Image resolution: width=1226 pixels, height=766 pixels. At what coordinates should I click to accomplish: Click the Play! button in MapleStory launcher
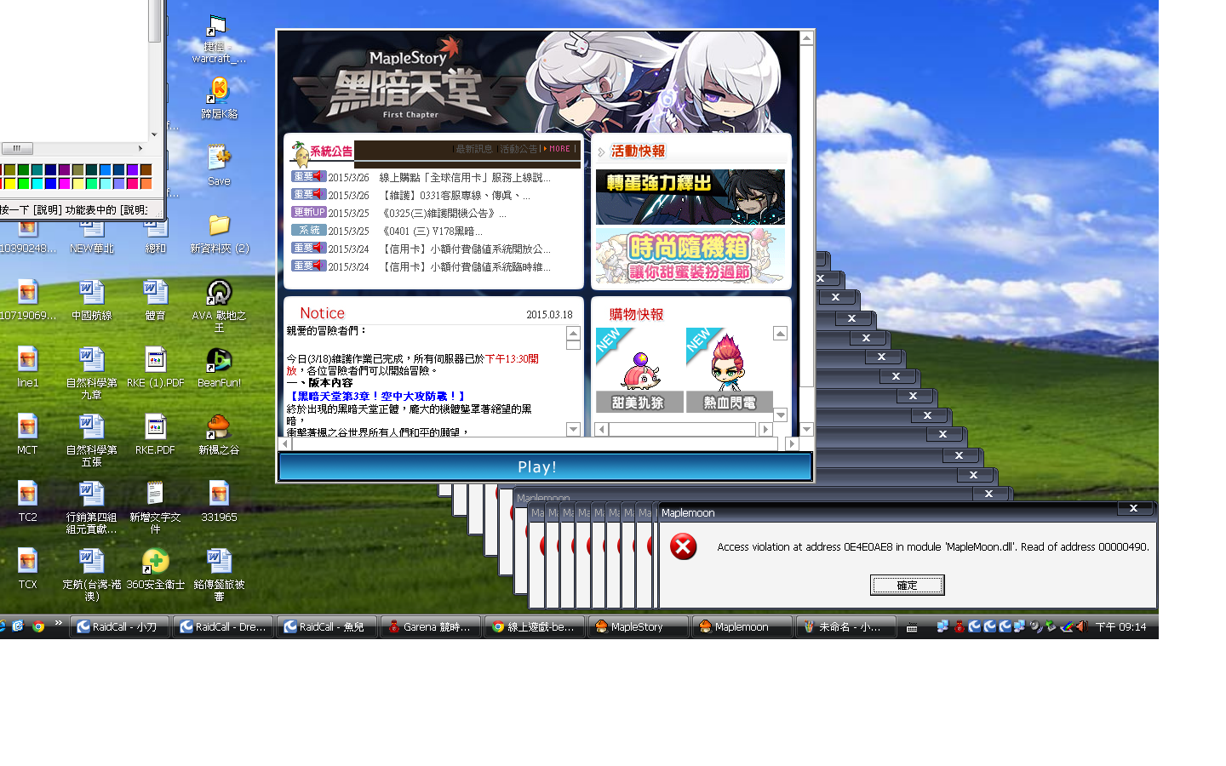[x=545, y=466]
